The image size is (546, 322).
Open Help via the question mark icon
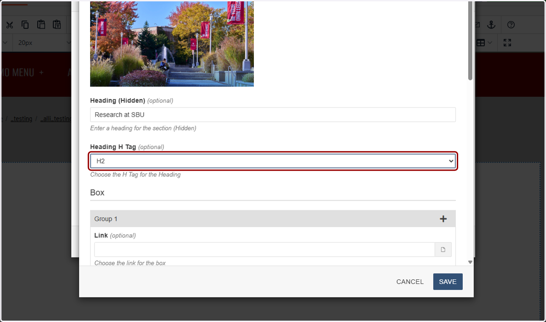point(511,25)
